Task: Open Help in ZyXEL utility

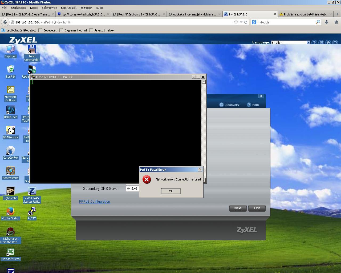Action: [253, 105]
